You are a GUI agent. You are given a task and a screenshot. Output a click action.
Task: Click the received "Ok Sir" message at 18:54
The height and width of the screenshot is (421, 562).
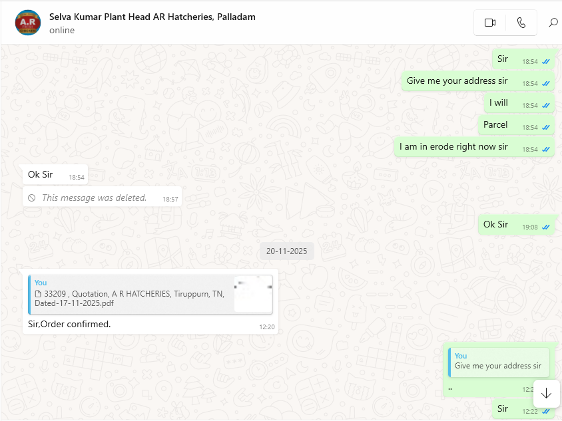pos(41,174)
